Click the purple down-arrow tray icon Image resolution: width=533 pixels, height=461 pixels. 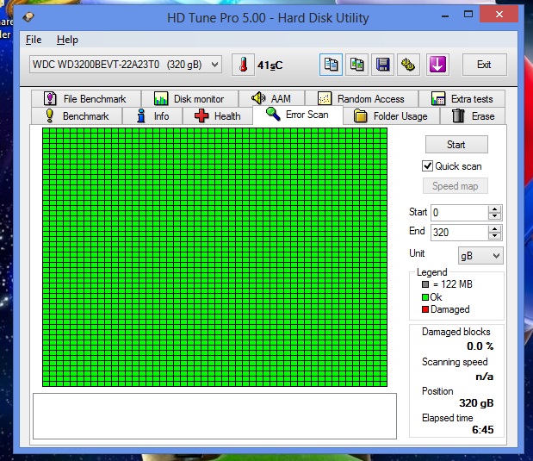pos(437,65)
